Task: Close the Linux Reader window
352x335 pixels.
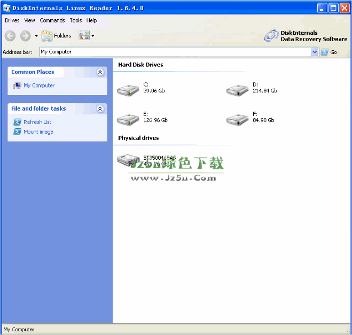Action: [x=345, y=9]
